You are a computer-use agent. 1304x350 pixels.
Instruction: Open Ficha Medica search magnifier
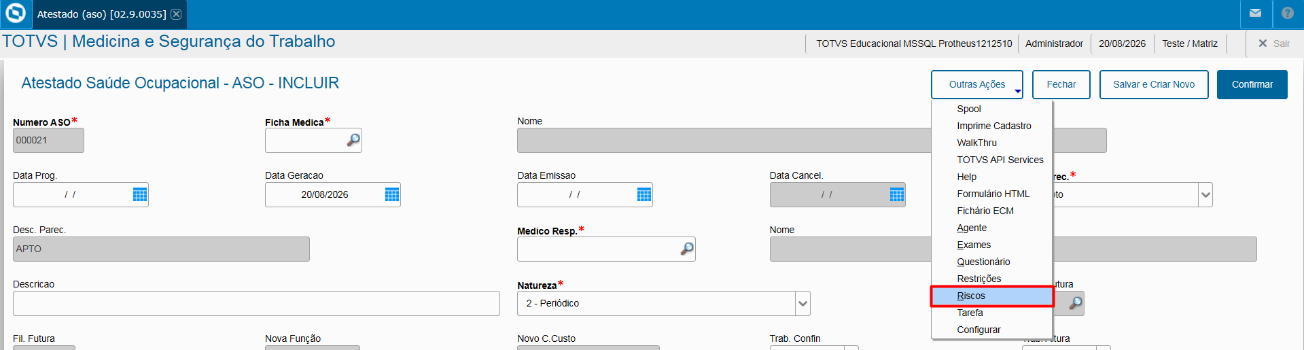click(353, 140)
